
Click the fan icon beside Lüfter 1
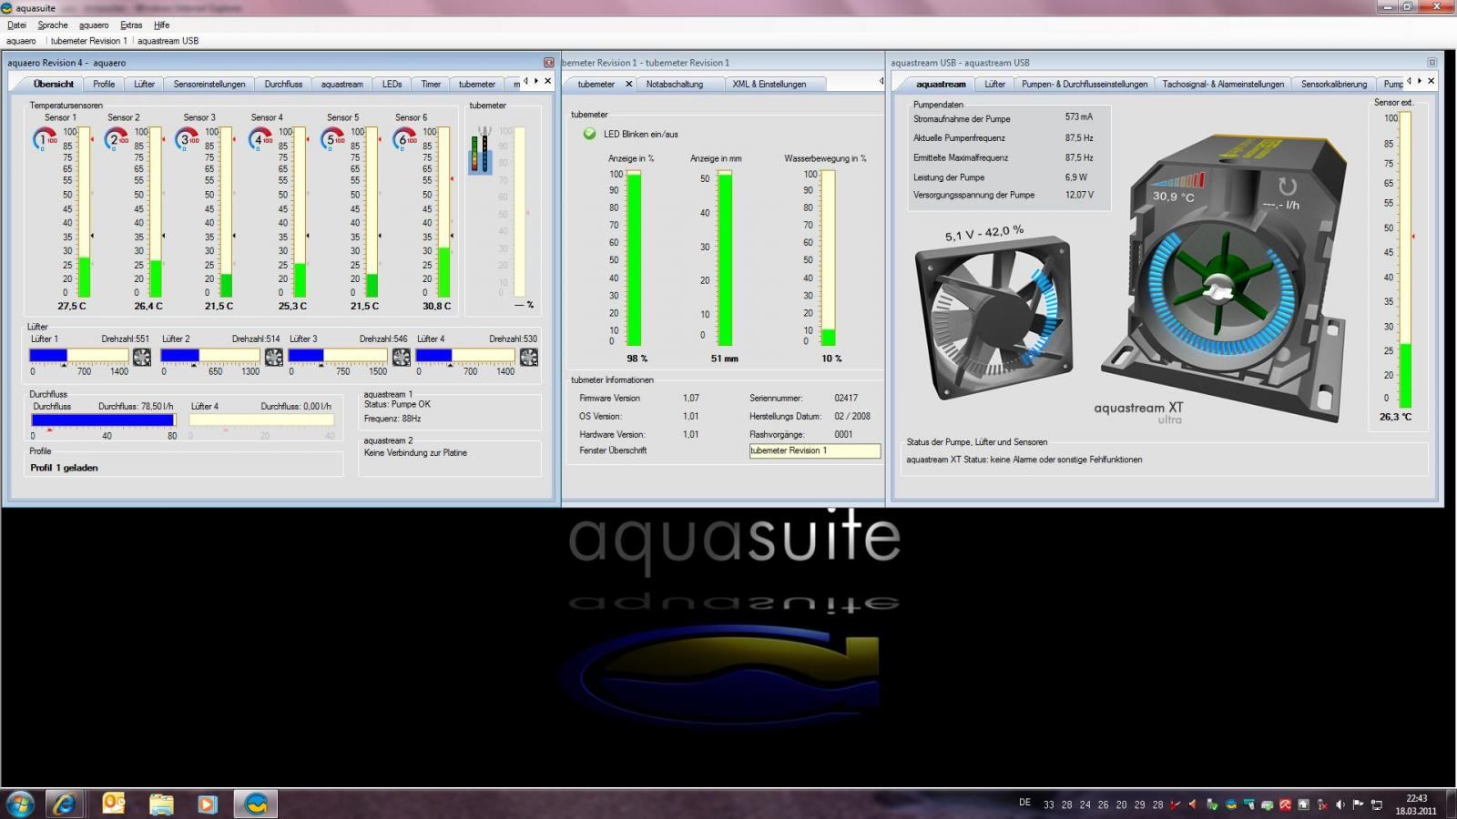point(142,357)
